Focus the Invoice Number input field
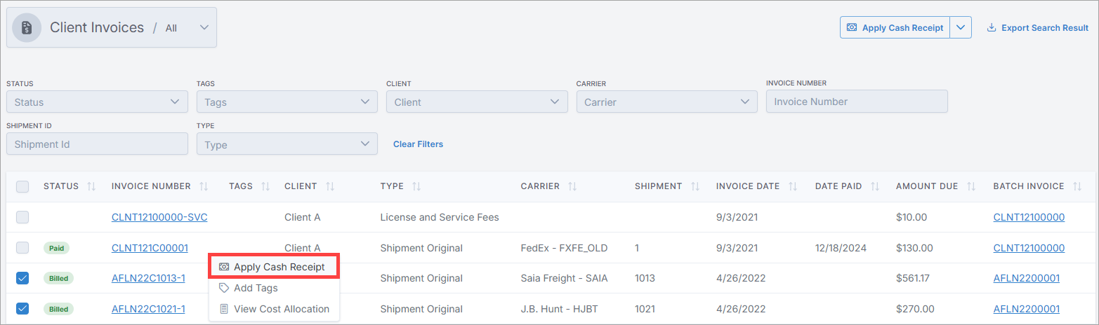The width and height of the screenshot is (1099, 325). pos(857,101)
